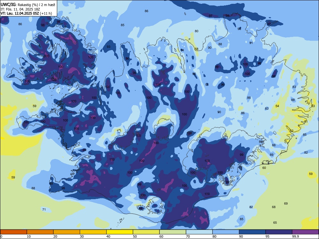The image size is (319, 239).
Task: Click the '52' value on the east coast
Action: pos(292,131)
